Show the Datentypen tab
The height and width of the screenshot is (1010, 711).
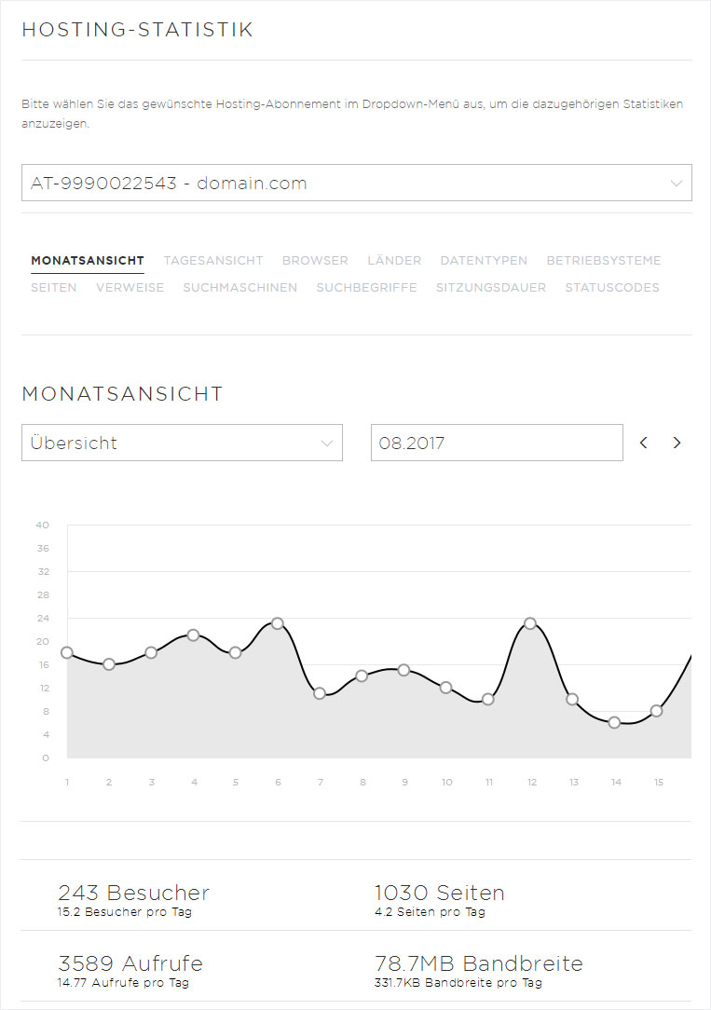(x=484, y=260)
